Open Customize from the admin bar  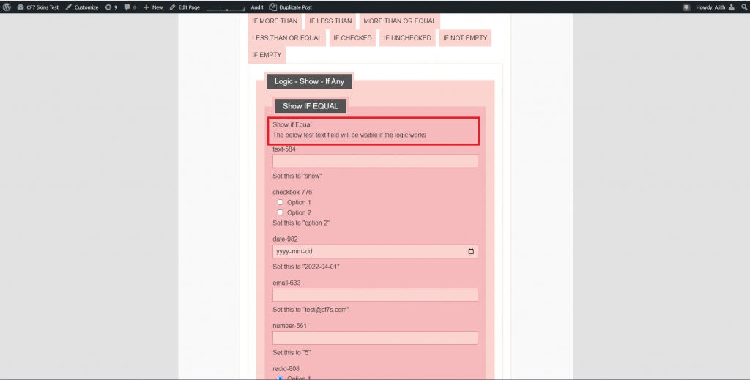81,7
